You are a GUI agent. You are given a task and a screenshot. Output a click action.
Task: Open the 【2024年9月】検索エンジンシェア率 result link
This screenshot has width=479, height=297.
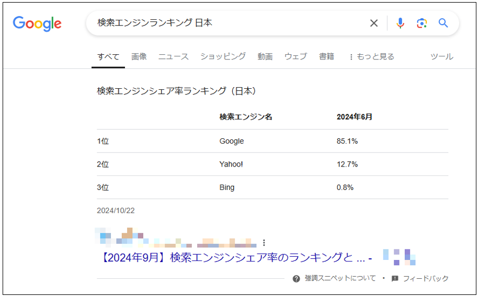tap(235, 258)
